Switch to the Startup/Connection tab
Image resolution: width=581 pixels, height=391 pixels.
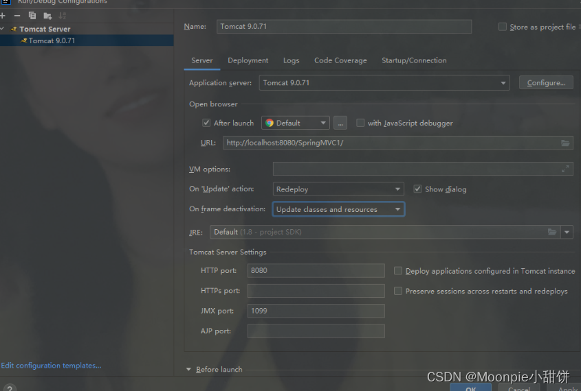(x=414, y=60)
